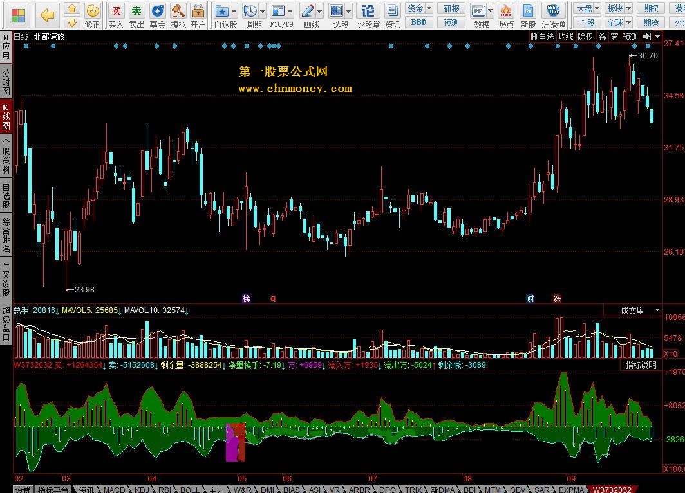Click the skip-to-end arrow icon in chart header
Viewport: 685px width, 493px height.
(647, 37)
